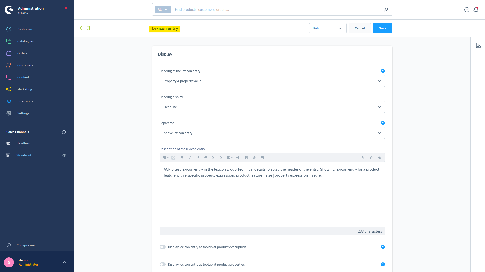The width and height of the screenshot is (485, 272).
Task: Open the All search filter dropdown
Action: 163,9
